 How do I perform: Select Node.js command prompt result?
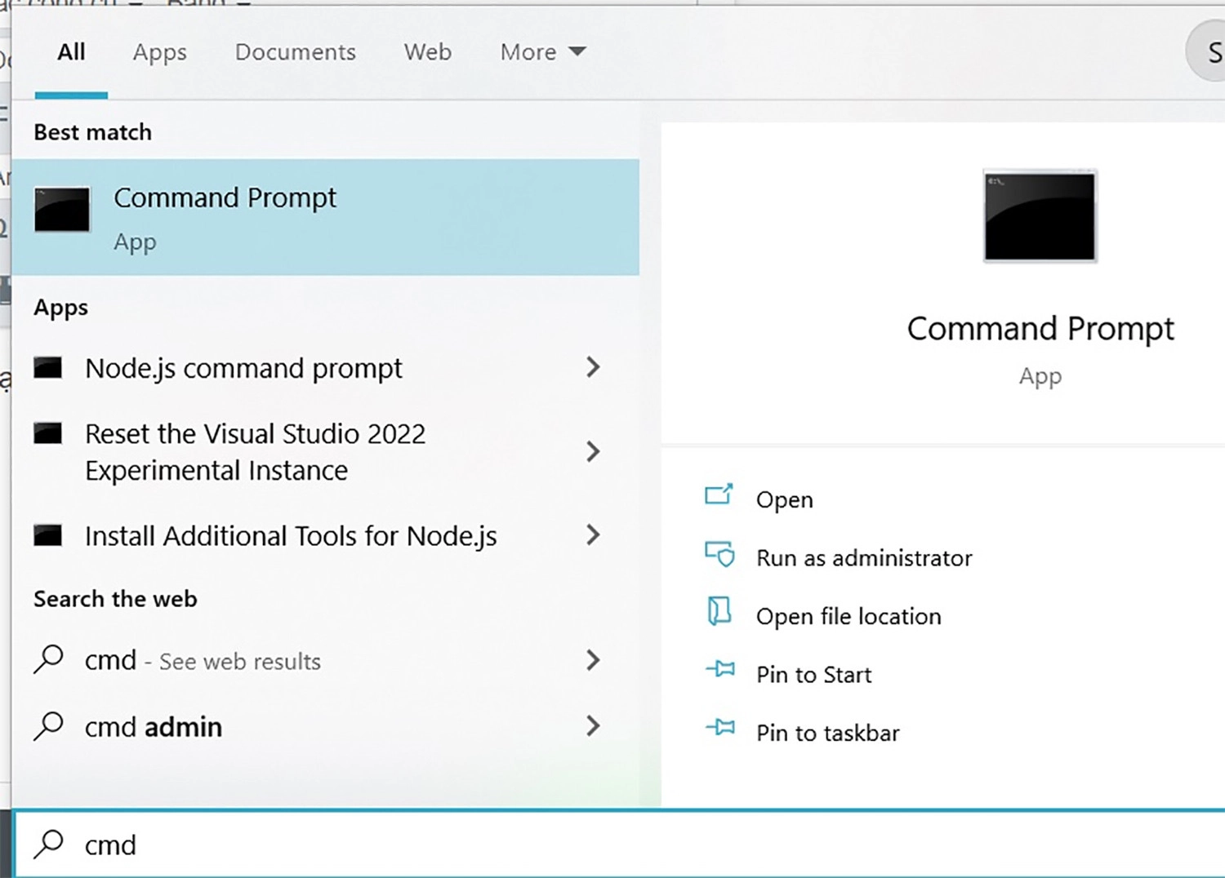325,368
